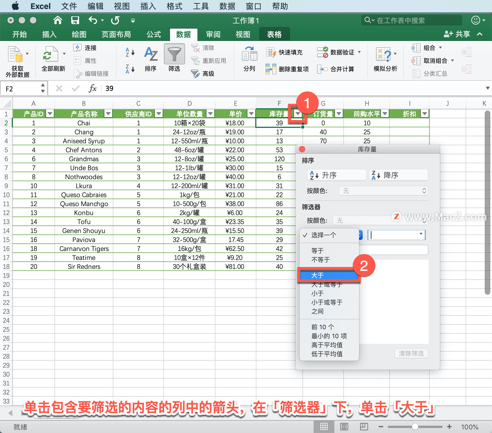Click the Save floppy disk icon
The width and height of the screenshot is (492, 433).
tap(75, 20)
